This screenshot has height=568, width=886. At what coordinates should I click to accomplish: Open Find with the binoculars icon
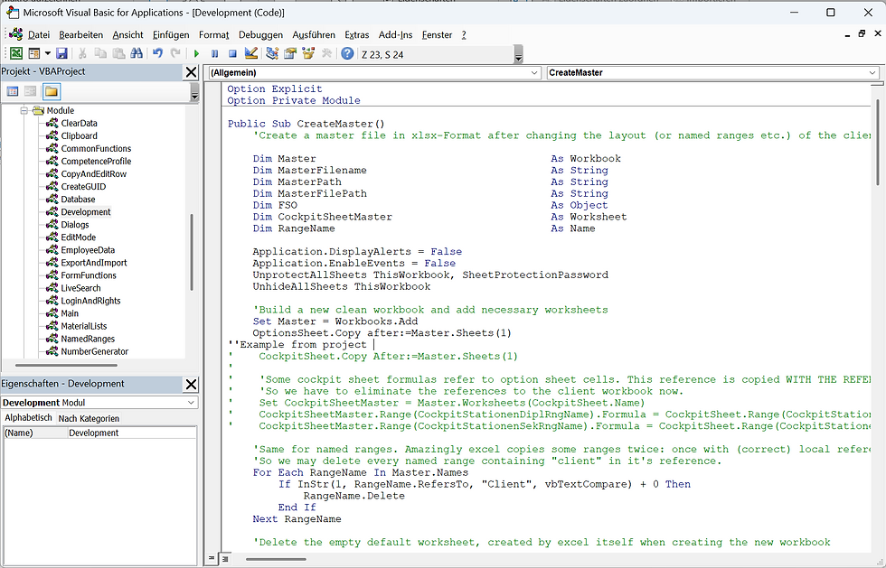137,53
